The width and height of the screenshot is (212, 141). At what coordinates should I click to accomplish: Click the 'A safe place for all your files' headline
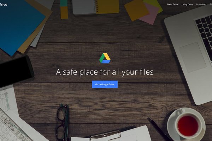pos(105,72)
